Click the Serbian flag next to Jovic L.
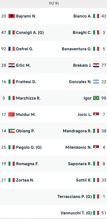 pos(96,115)
